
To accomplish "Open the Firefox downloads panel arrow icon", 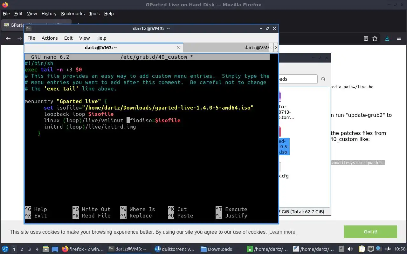I will (387, 38).
